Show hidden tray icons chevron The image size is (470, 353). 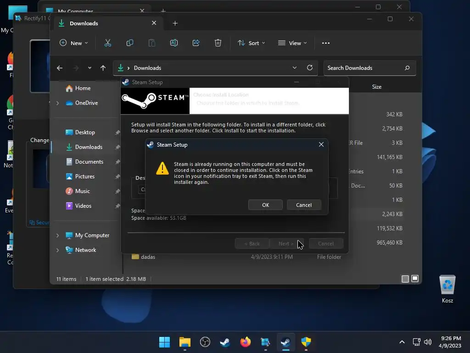click(x=402, y=342)
